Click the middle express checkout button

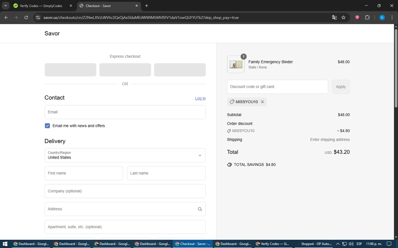click(125, 70)
